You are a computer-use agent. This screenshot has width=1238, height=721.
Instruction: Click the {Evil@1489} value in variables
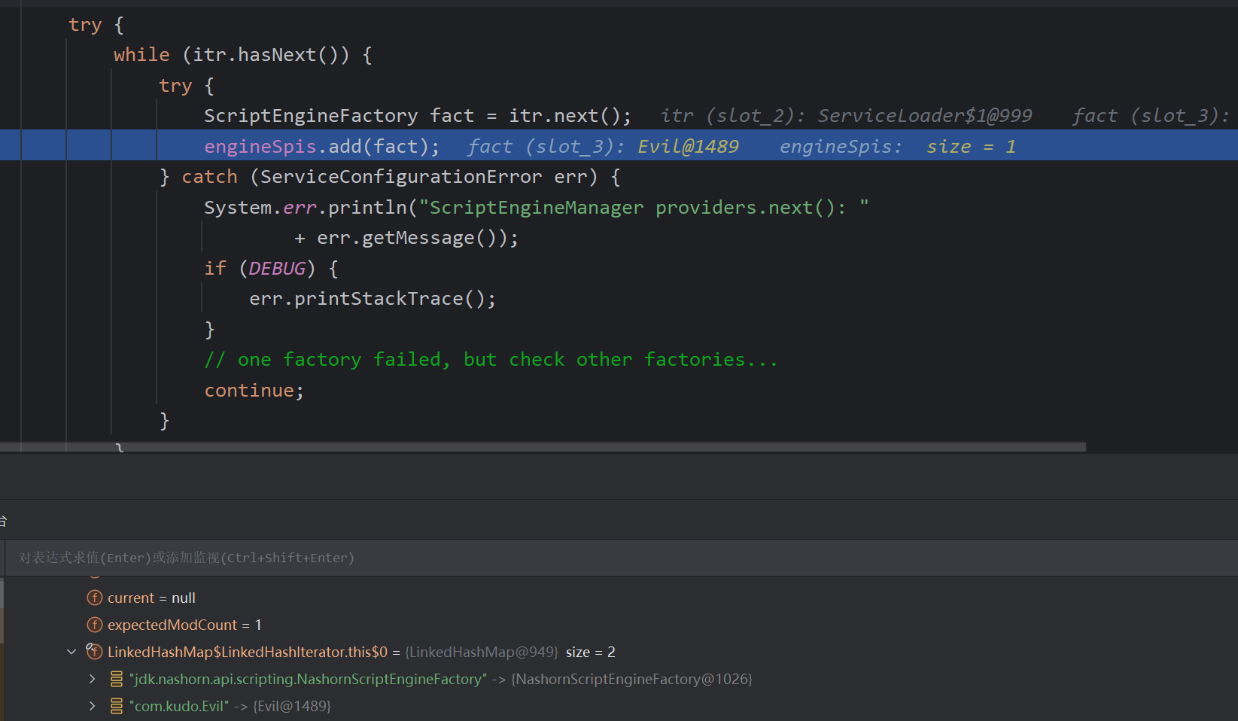coord(292,706)
